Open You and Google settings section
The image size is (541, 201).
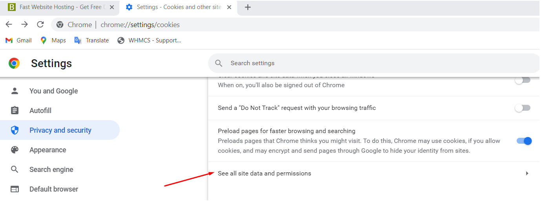54,91
